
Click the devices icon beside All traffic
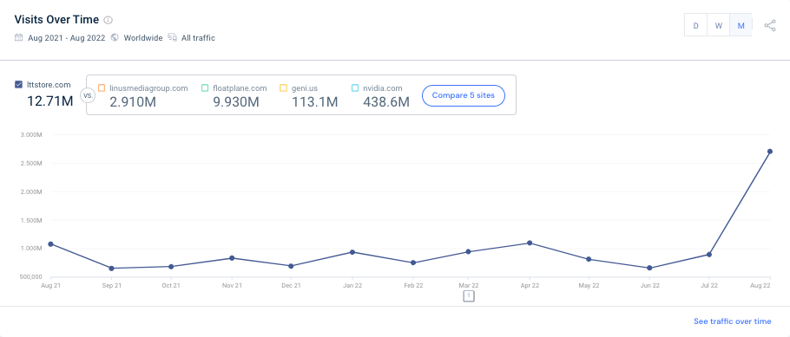click(x=172, y=37)
